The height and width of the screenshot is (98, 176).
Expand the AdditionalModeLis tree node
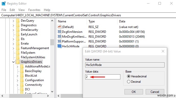(18, 67)
